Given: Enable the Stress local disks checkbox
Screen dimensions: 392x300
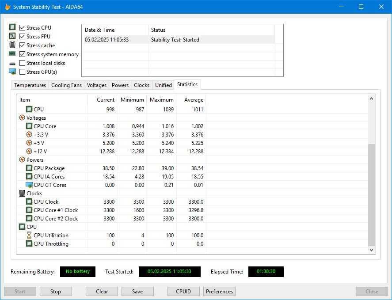Looking at the screenshot, I should pos(22,63).
